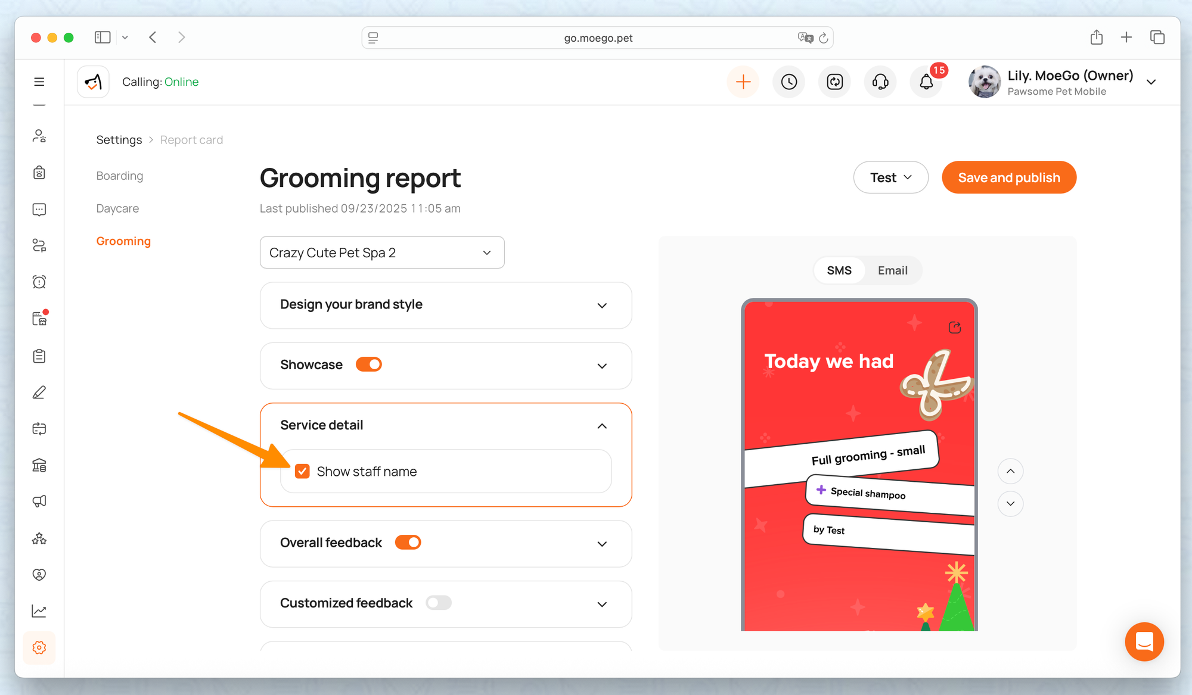Switch preview to Email tab
Image resolution: width=1192 pixels, height=695 pixels.
(x=892, y=270)
